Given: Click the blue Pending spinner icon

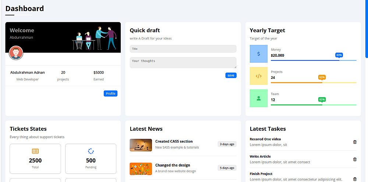Looking at the screenshot, I should tap(91, 151).
